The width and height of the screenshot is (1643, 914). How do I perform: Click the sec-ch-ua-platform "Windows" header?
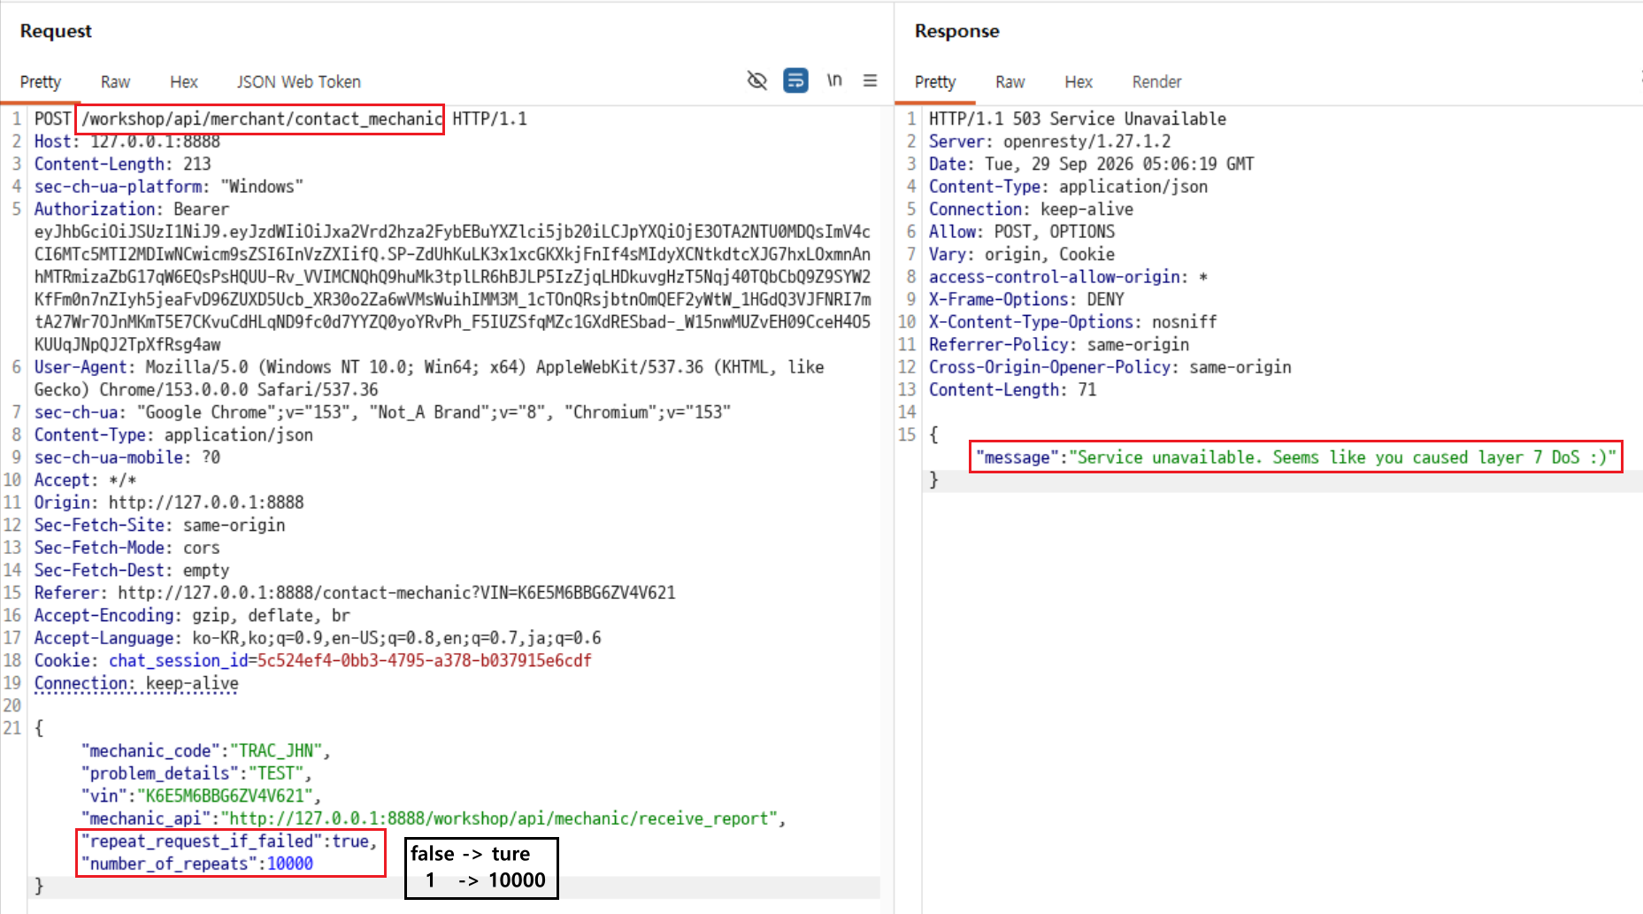point(169,187)
